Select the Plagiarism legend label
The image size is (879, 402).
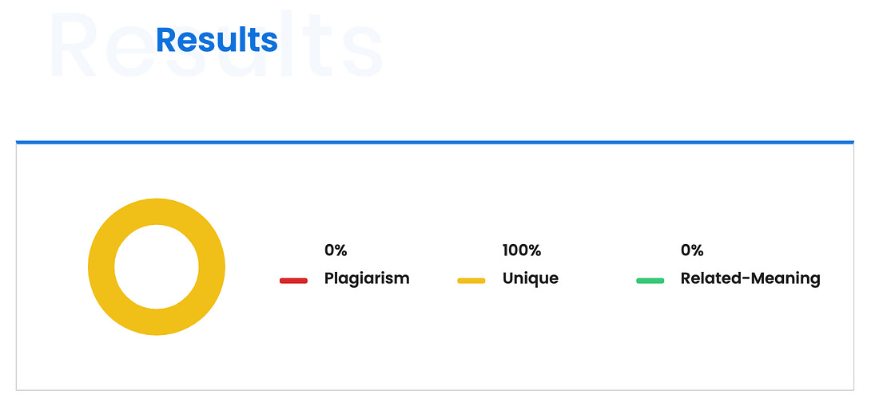367,278
